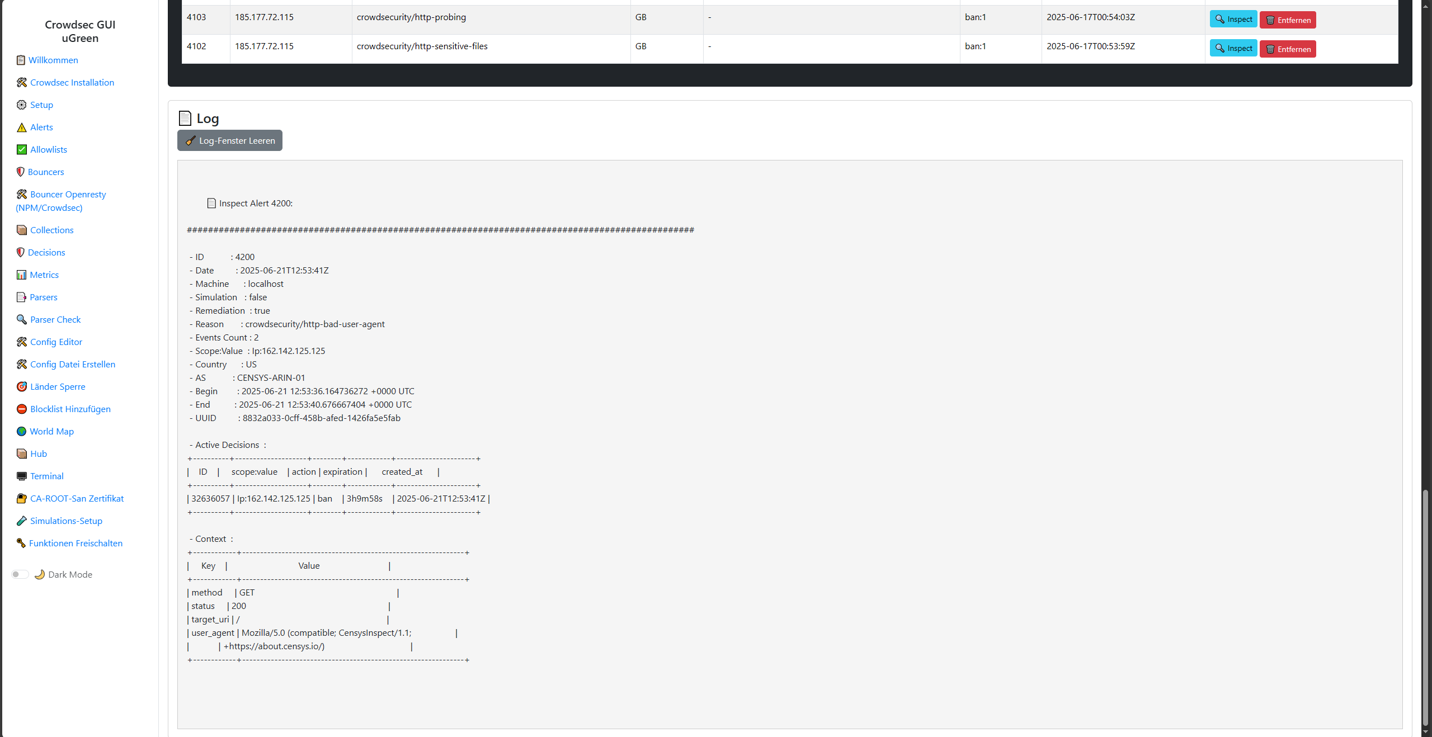Image resolution: width=1432 pixels, height=737 pixels.
Task: Click the Config Editor tools icon
Action: (x=22, y=342)
